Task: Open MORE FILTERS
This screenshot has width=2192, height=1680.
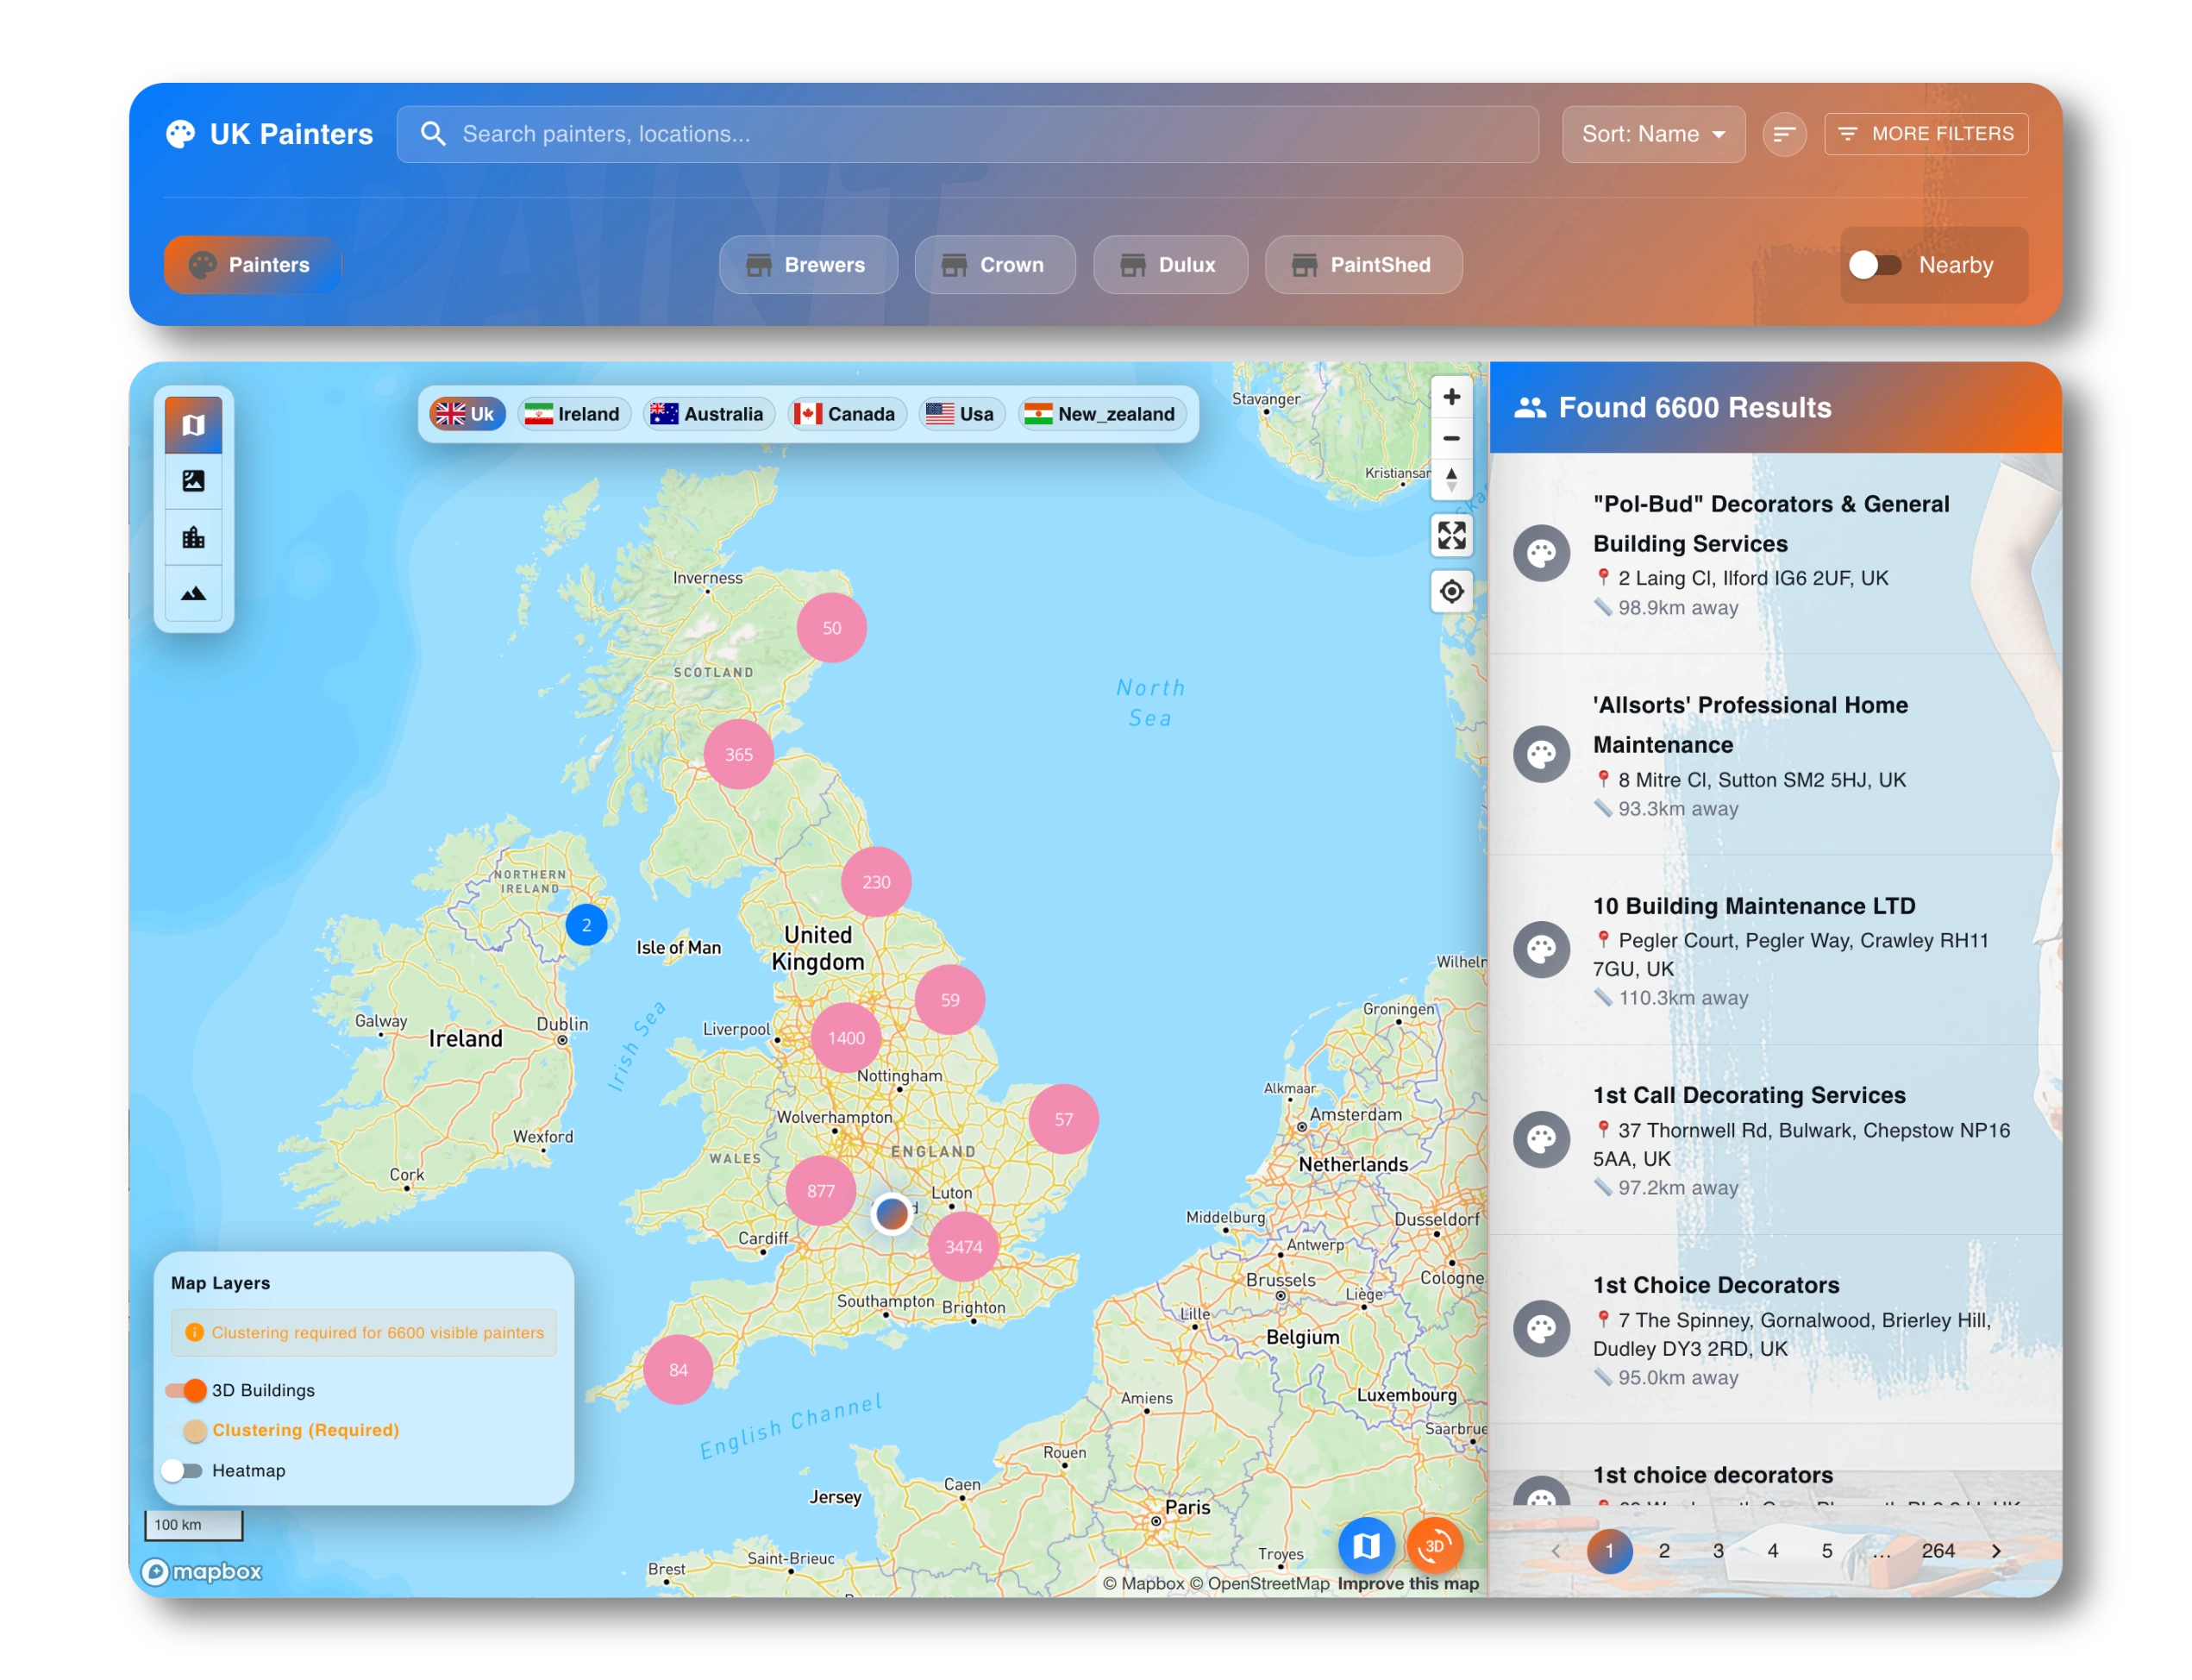Action: coord(1926,134)
